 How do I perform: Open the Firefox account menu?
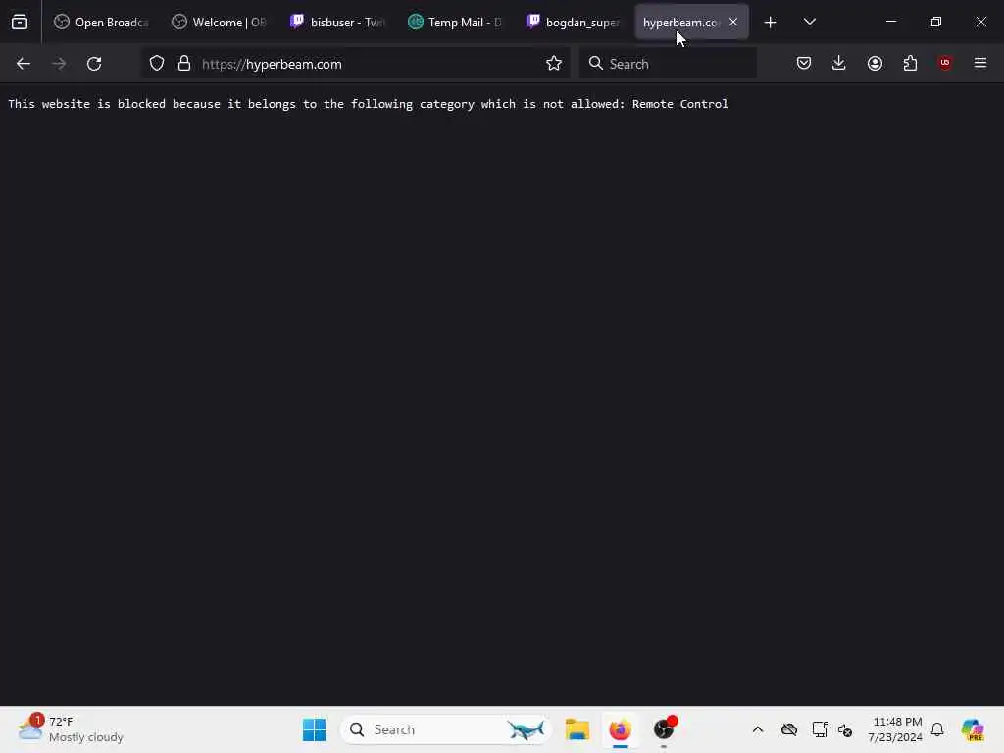coord(875,64)
